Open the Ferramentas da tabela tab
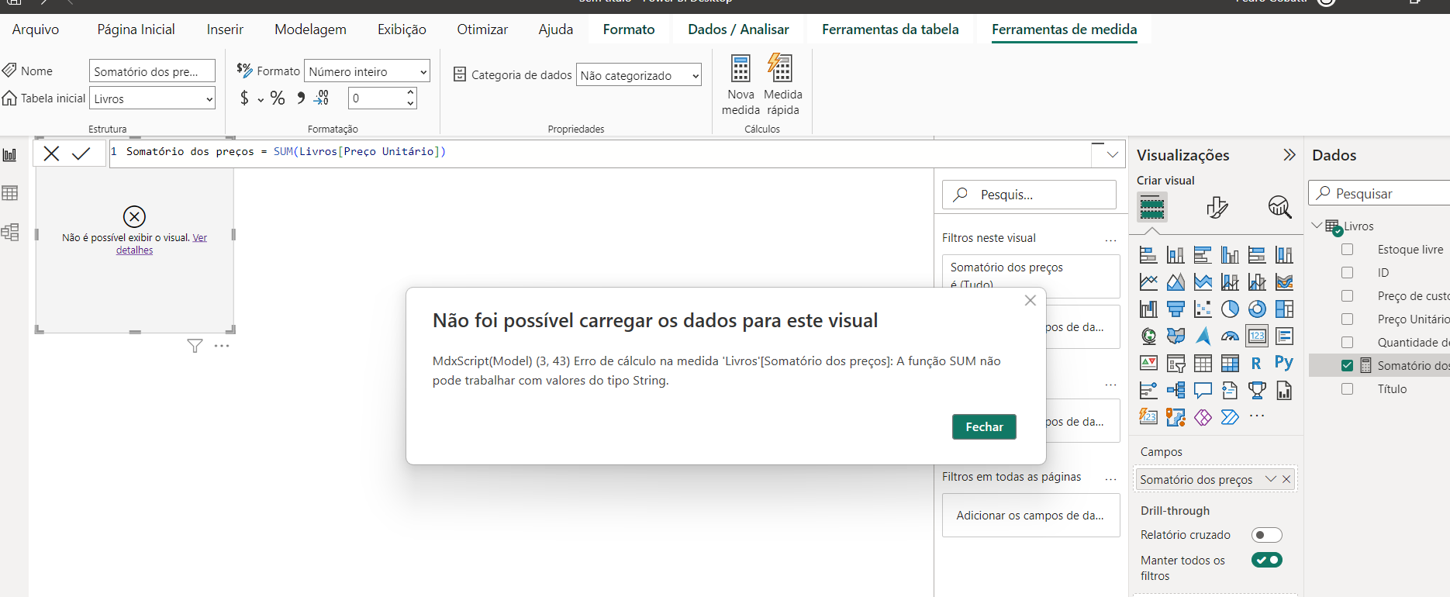The height and width of the screenshot is (597, 1450). click(890, 29)
